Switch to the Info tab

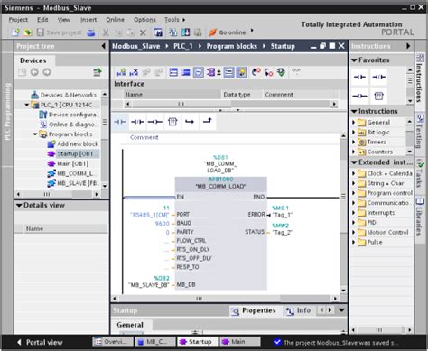[298, 310]
